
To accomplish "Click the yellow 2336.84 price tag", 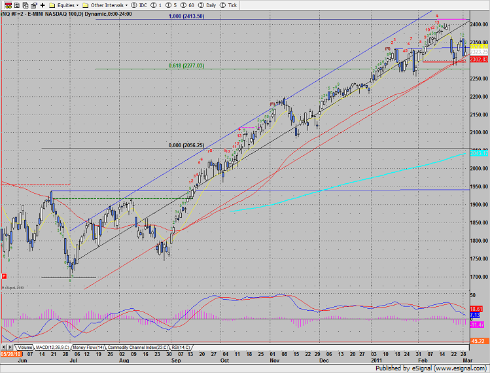I will (479, 47).
